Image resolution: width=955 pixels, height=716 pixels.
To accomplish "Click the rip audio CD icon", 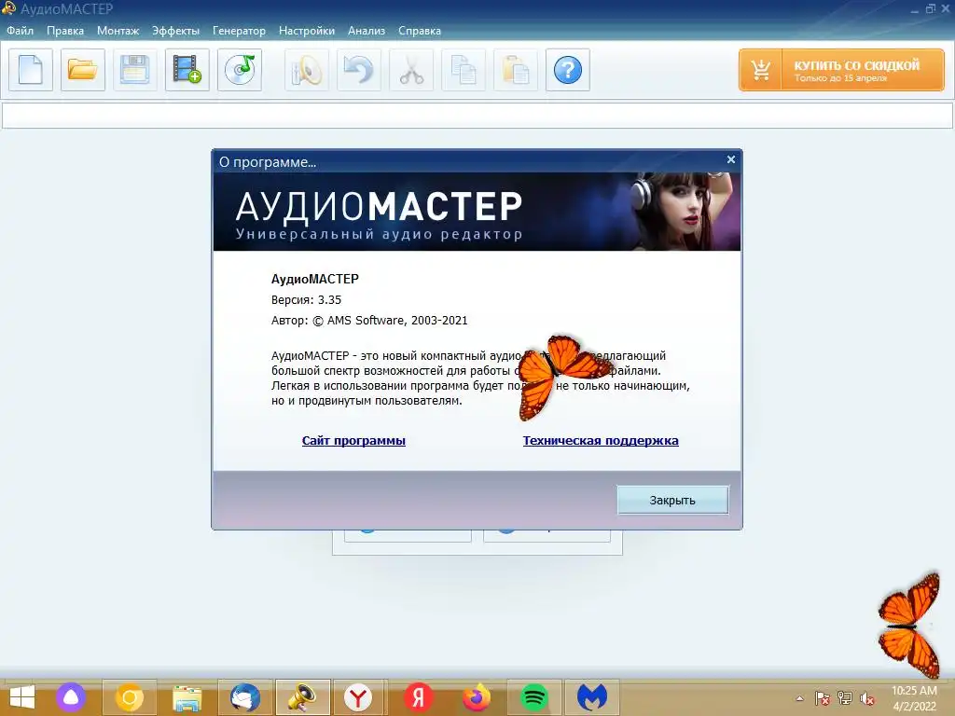I will pyautogui.click(x=240, y=70).
